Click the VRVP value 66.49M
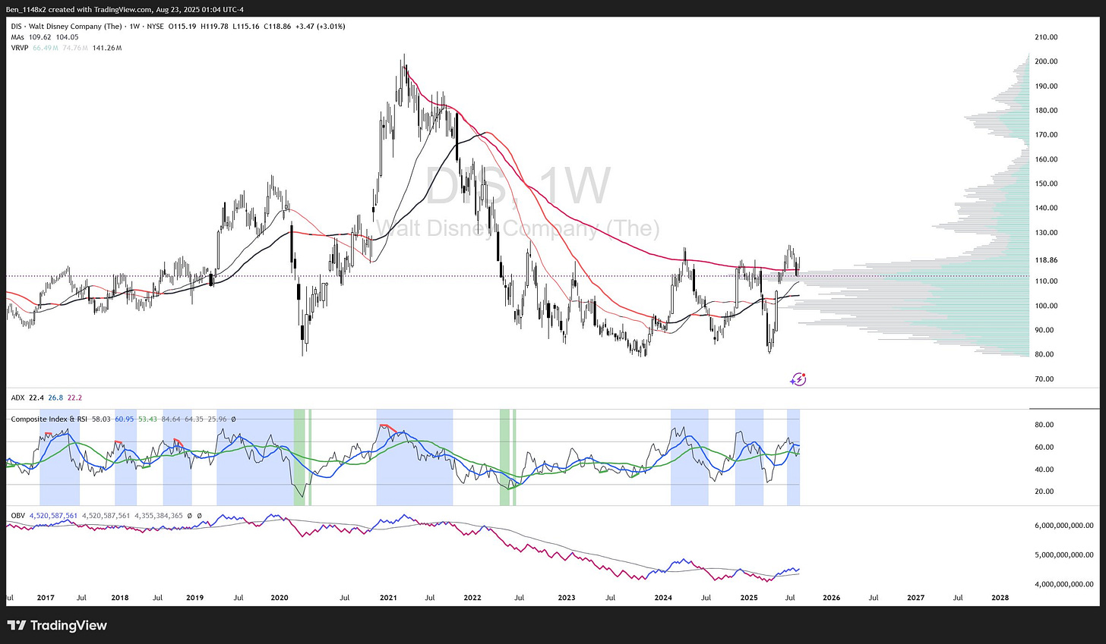 pos(46,48)
